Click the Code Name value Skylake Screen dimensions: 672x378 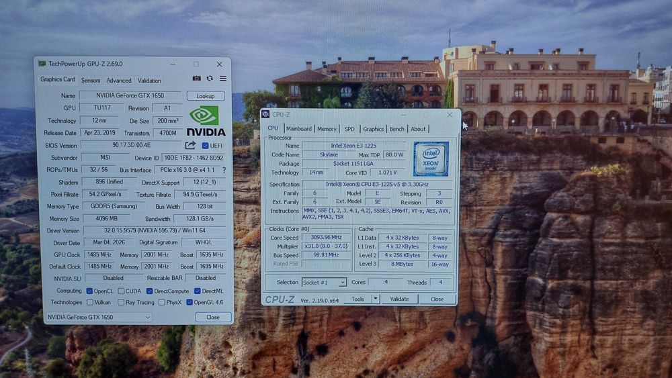pos(329,154)
